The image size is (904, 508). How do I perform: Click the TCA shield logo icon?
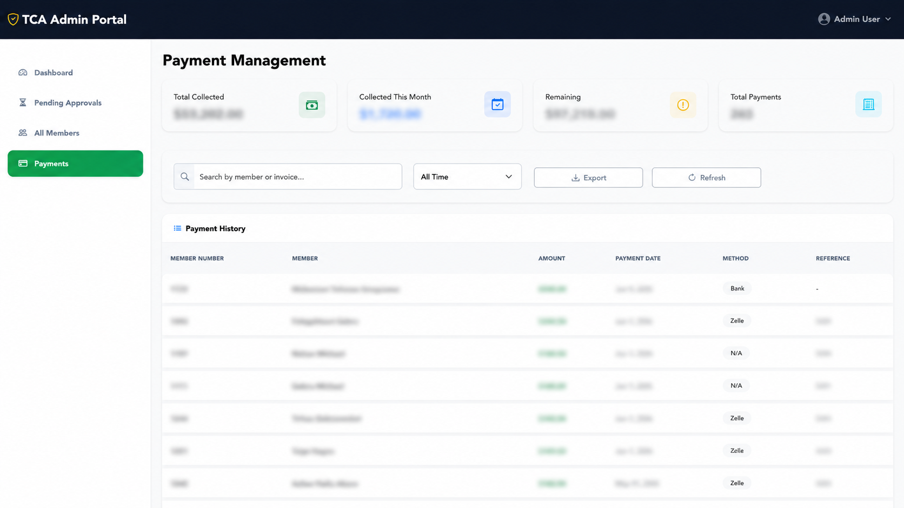[x=13, y=19]
